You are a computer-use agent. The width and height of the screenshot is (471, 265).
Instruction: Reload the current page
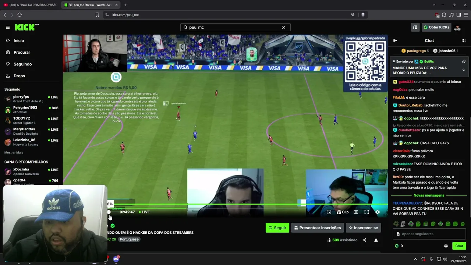[x=20, y=15]
